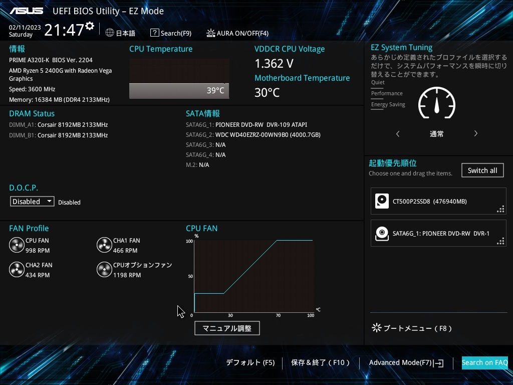This screenshot has width=513, height=385.
Task: Click the CPU FAN 998 RPM reading
Action: coord(38,251)
